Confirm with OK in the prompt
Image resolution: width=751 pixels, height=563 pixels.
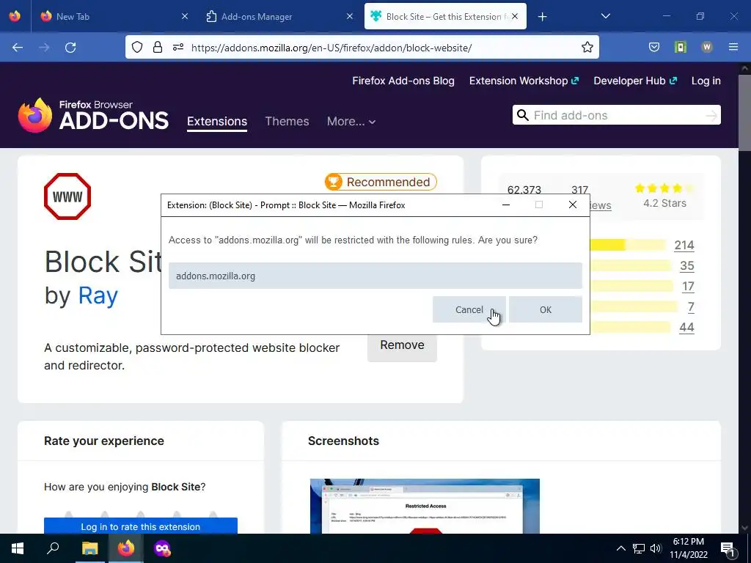(546, 310)
